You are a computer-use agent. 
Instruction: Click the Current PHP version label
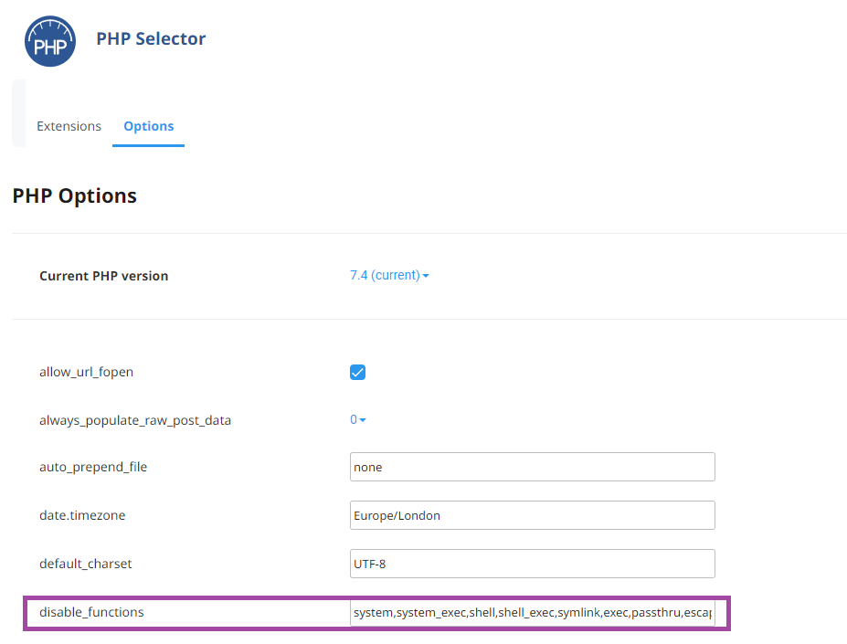click(x=104, y=276)
